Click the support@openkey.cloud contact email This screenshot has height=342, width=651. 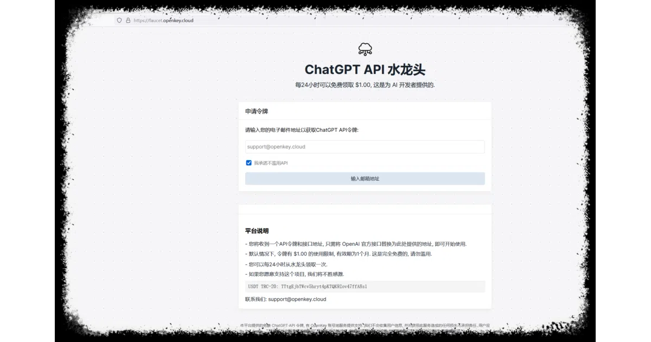tap(297, 299)
